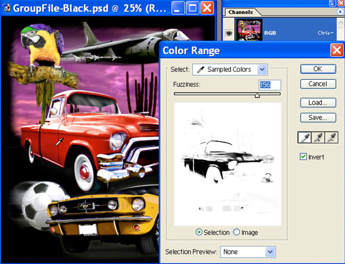
Task: Click the Photoshop document icon in title bar
Action: tap(7, 8)
